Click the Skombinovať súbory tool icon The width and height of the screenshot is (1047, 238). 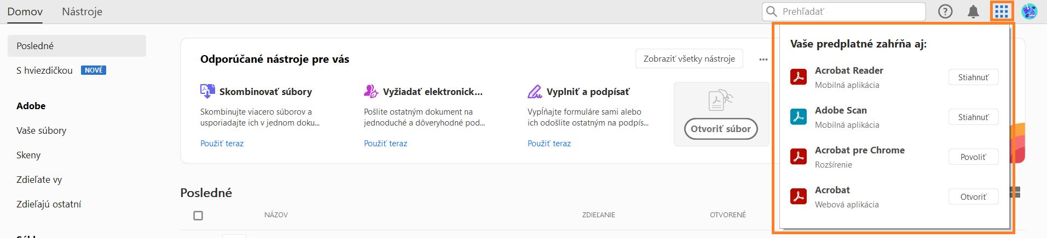coord(207,91)
